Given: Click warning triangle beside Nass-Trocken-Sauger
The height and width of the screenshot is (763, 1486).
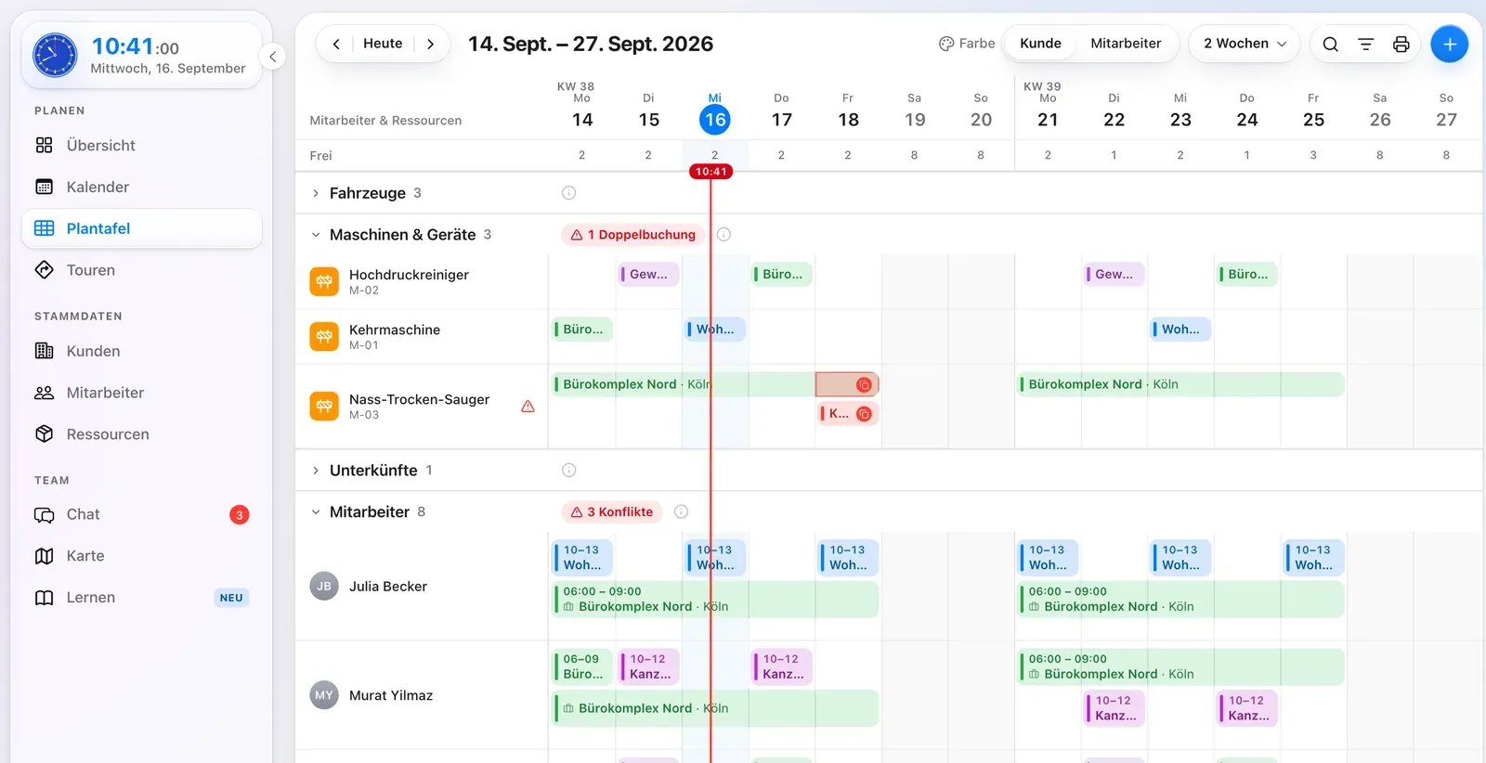Looking at the screenshot, I should click(x=528, y=407).
